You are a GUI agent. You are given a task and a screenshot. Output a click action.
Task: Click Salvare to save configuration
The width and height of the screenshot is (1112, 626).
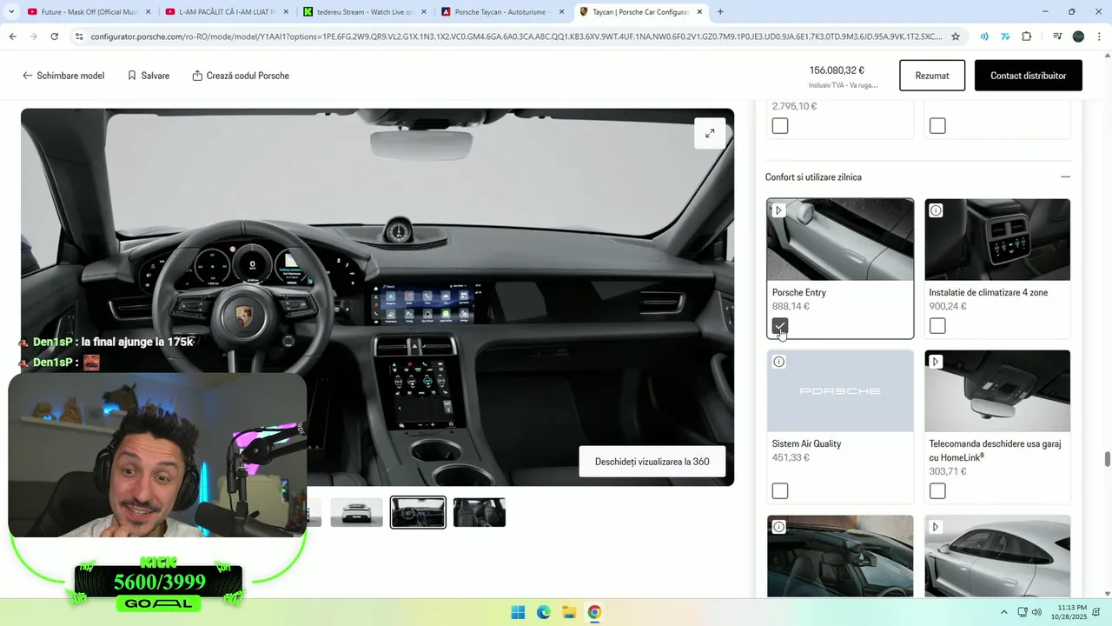[x=149, y=76]
